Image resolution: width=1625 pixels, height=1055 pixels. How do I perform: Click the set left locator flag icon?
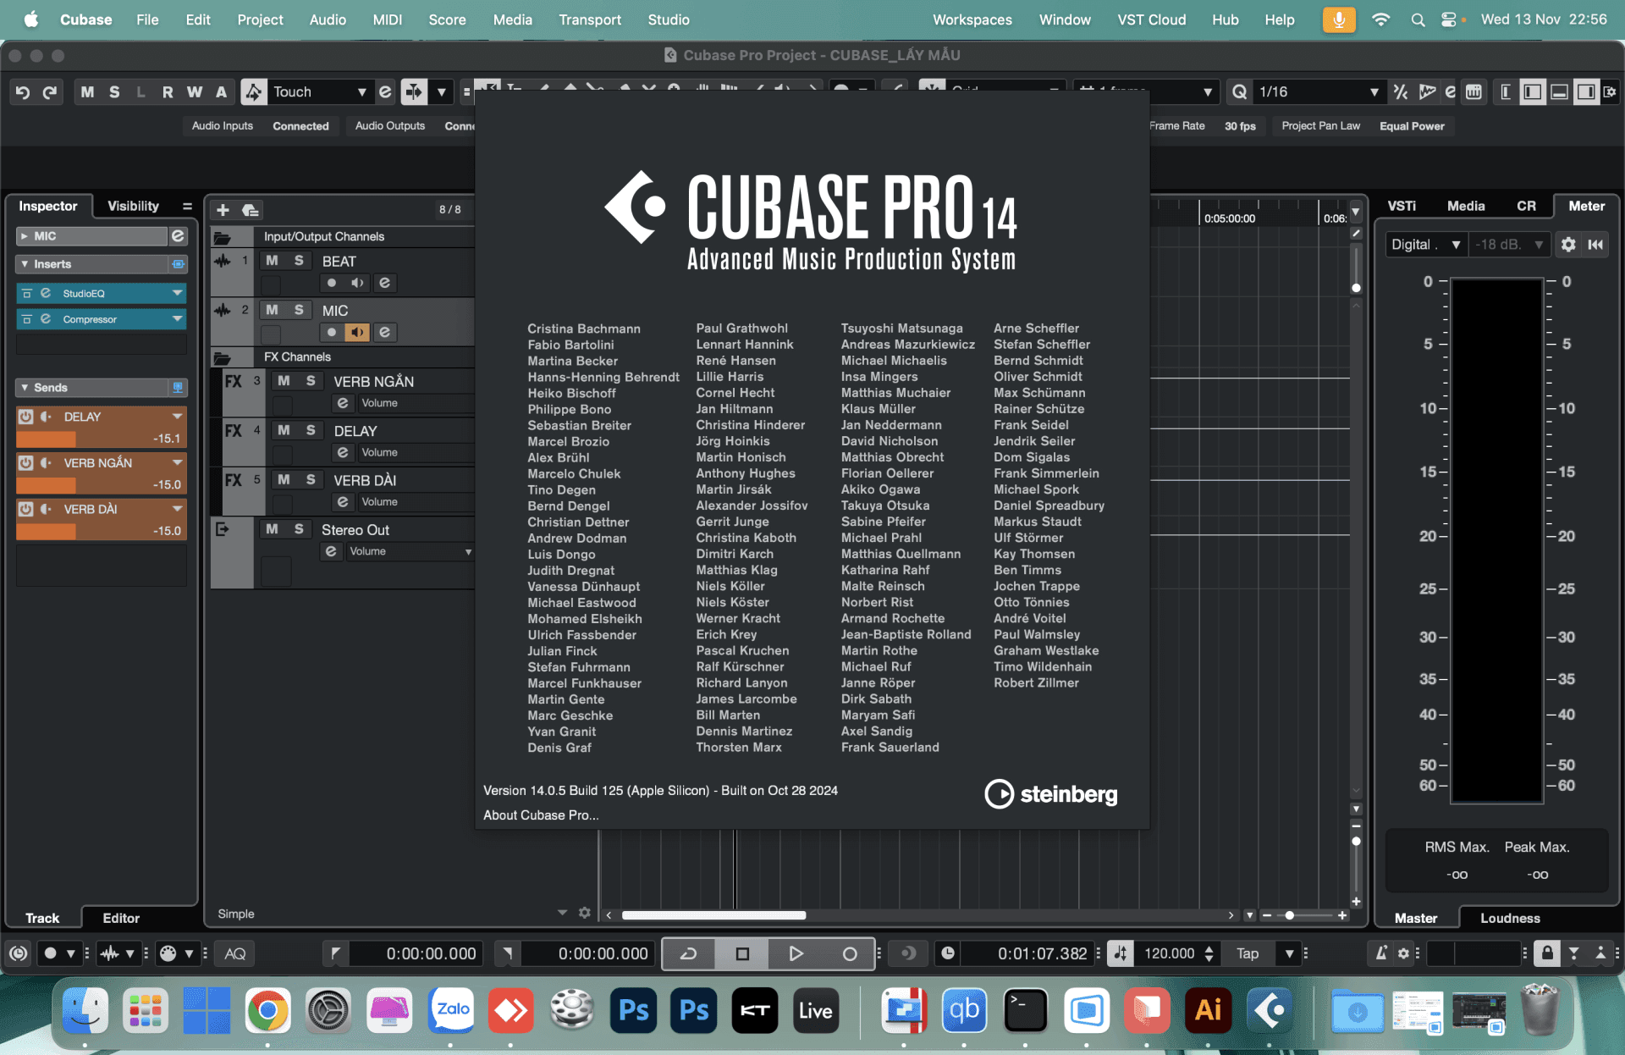coord(335,953)
